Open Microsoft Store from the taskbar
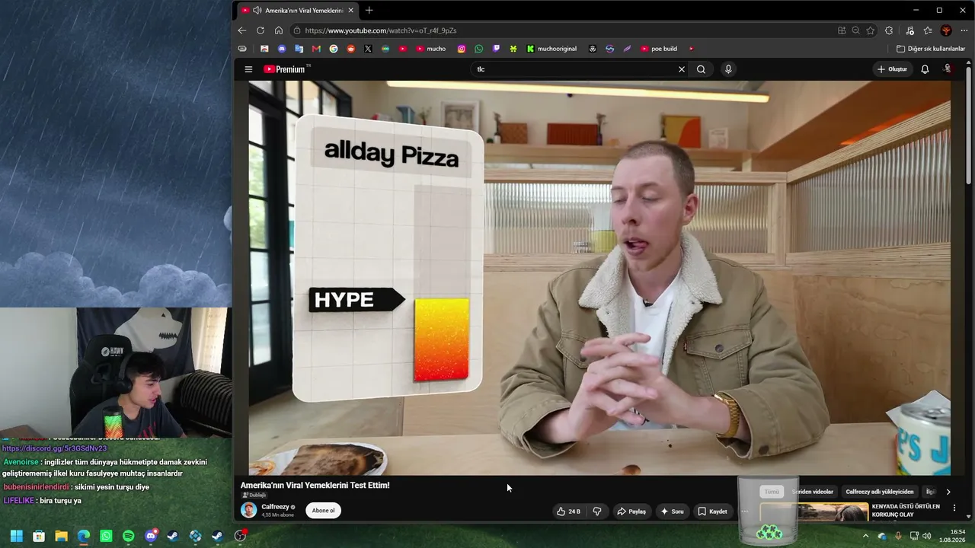This screenshot has width=975, height=548. click(39, 536)
